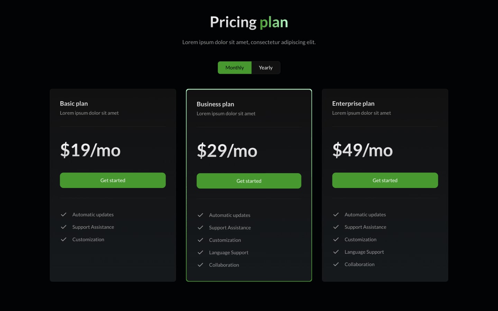Click checkmark beside Customization in Enterprise plan
The image size is (498, 311).
tap(336, 239)
